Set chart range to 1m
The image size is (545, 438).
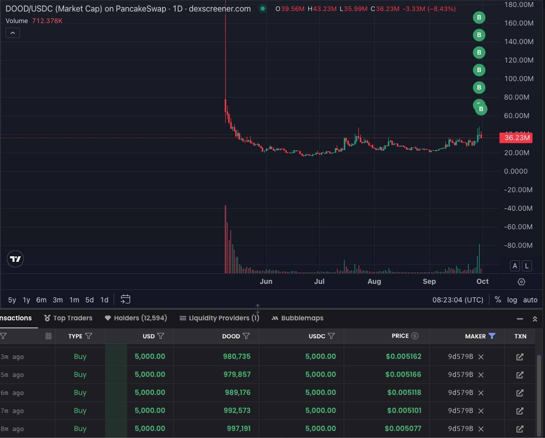tap(75, 300)
